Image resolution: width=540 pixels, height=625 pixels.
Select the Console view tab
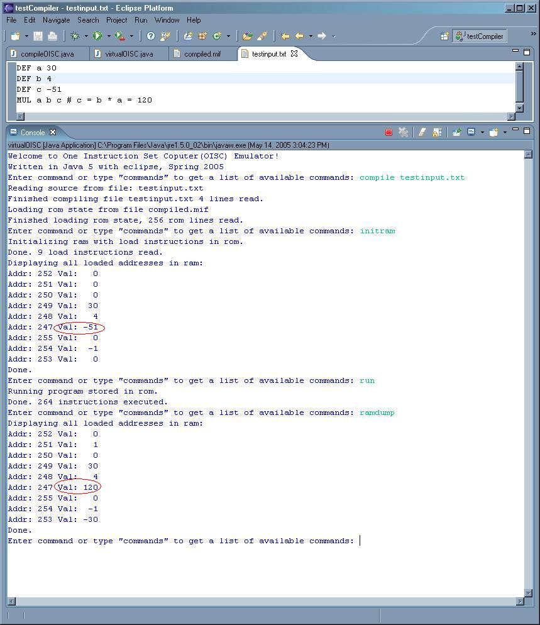32,132
